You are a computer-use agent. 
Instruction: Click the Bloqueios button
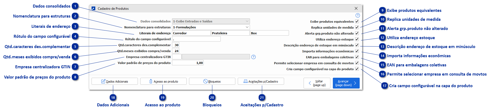point(212,81)
